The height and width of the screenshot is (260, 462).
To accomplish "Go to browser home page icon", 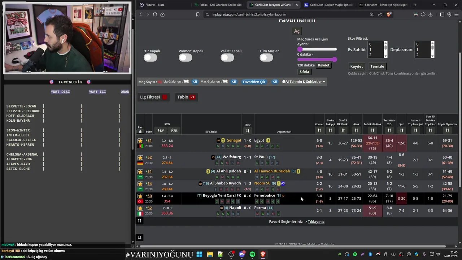I will (x=162, y=14).
